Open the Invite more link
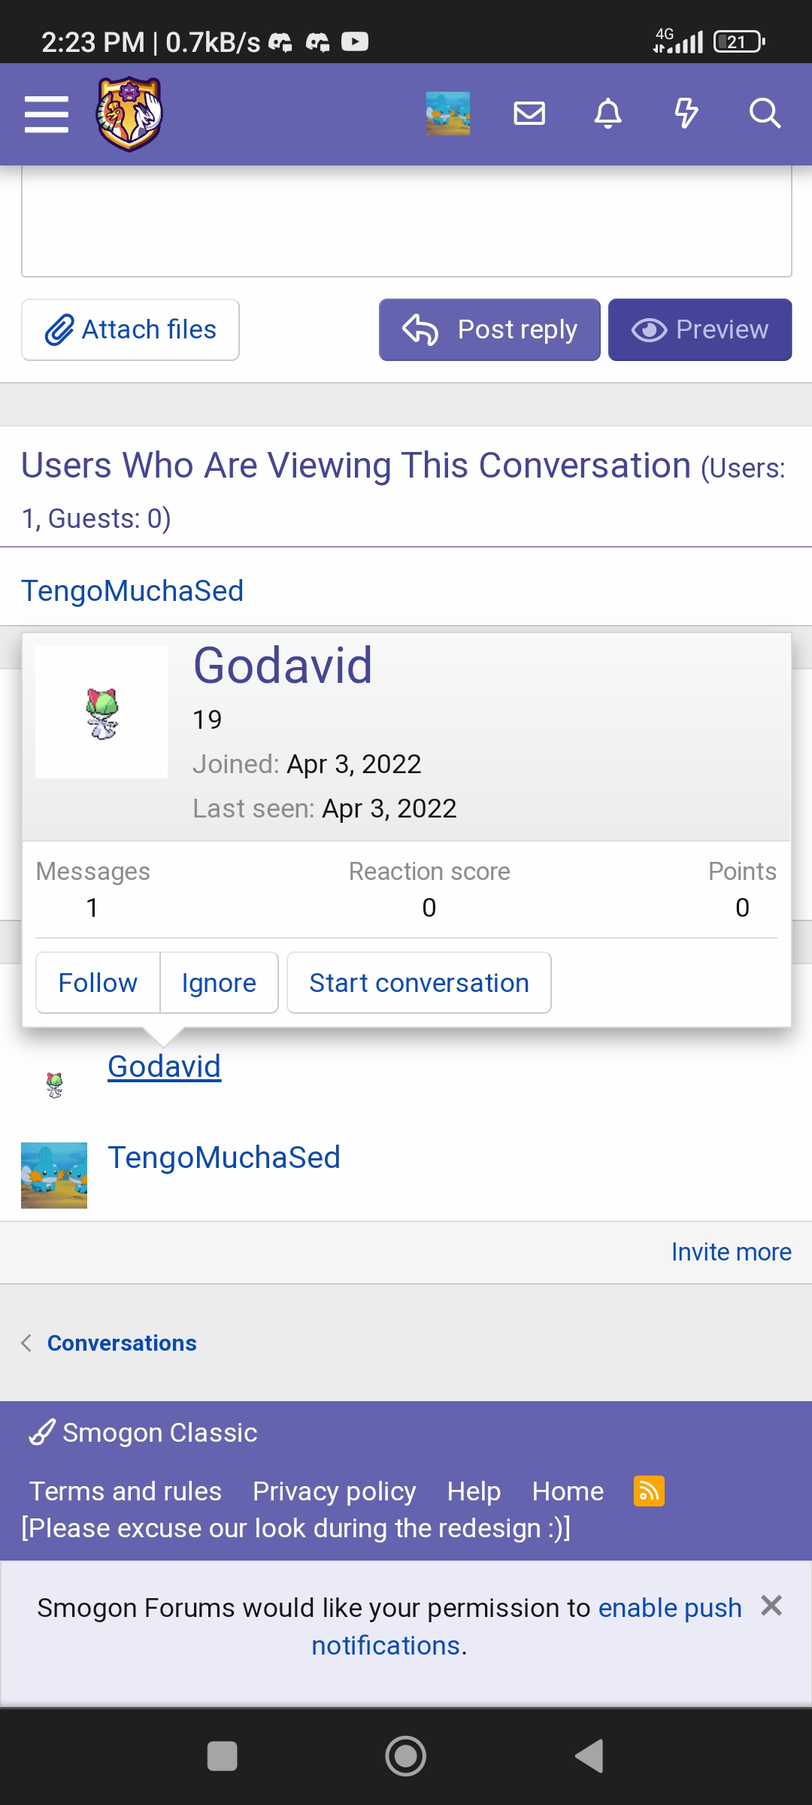 coord(731,1252)
